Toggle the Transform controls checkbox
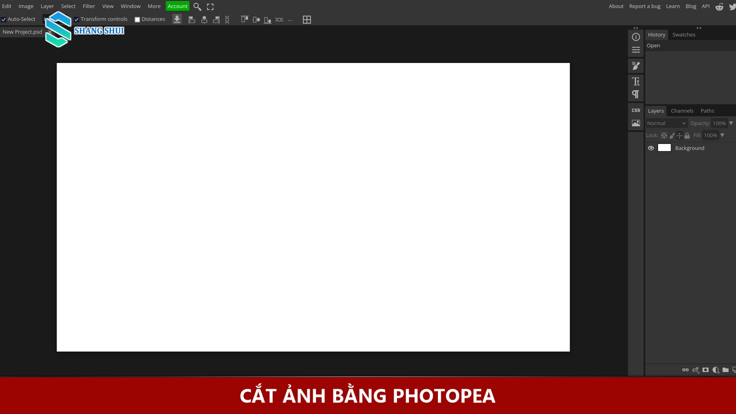 (x=76, y=19)
